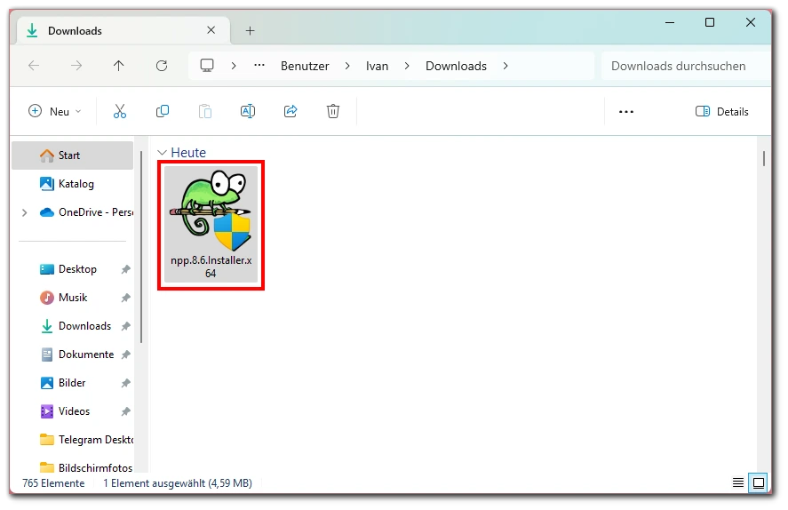Click the Benutzer breadcrumb
The width and height of the screenshot is (788, 510).
coord(305,66)
